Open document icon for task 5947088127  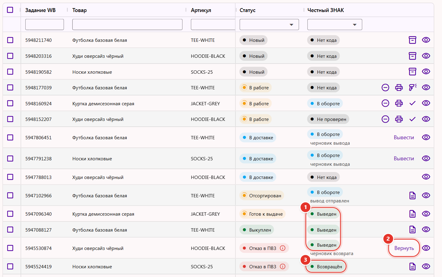[412, 229]
